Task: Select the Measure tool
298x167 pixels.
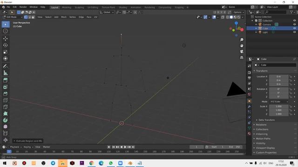Action: tap(6, 73)
